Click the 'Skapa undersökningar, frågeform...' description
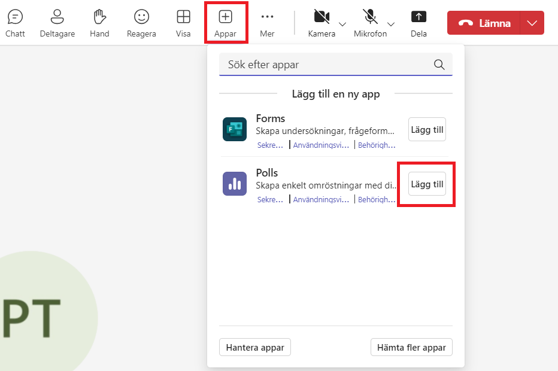This screenshot has height=371, width=558. click(325, 131)
